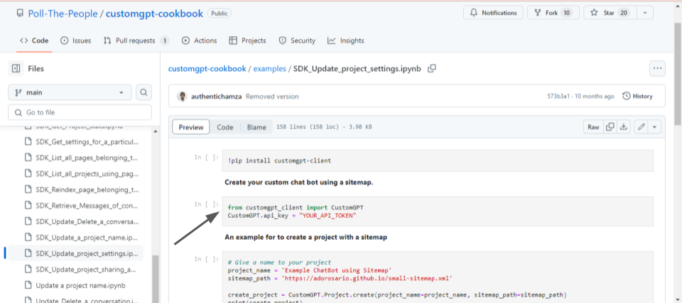Focus the Go to file input
Screen dimensions: 682x303
point(80,112)
